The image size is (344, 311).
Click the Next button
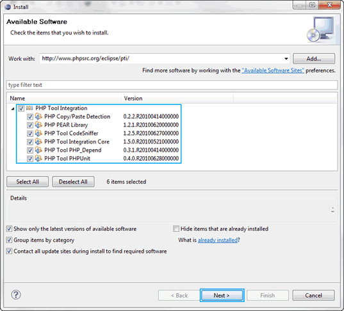point(222,296)
